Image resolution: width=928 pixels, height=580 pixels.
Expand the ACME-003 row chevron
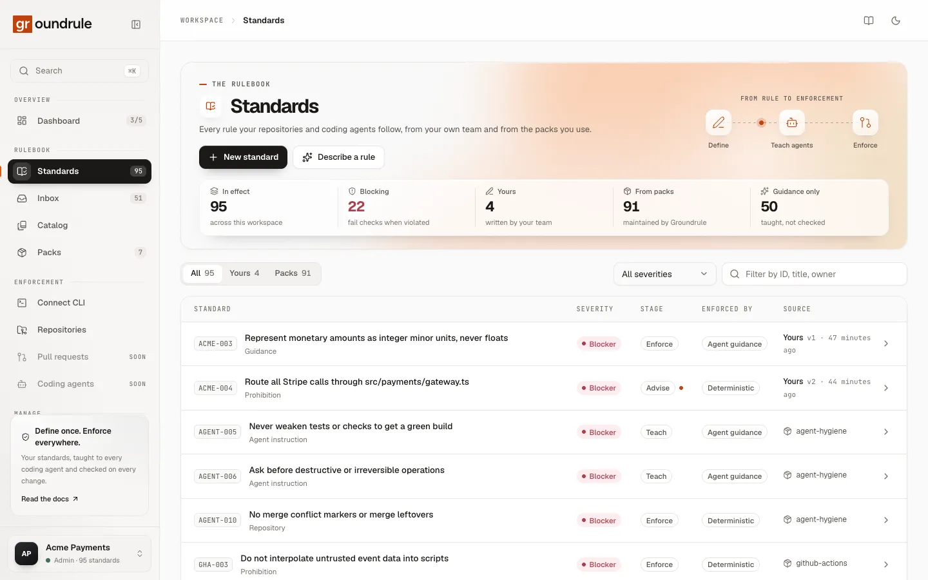(886, 344)
